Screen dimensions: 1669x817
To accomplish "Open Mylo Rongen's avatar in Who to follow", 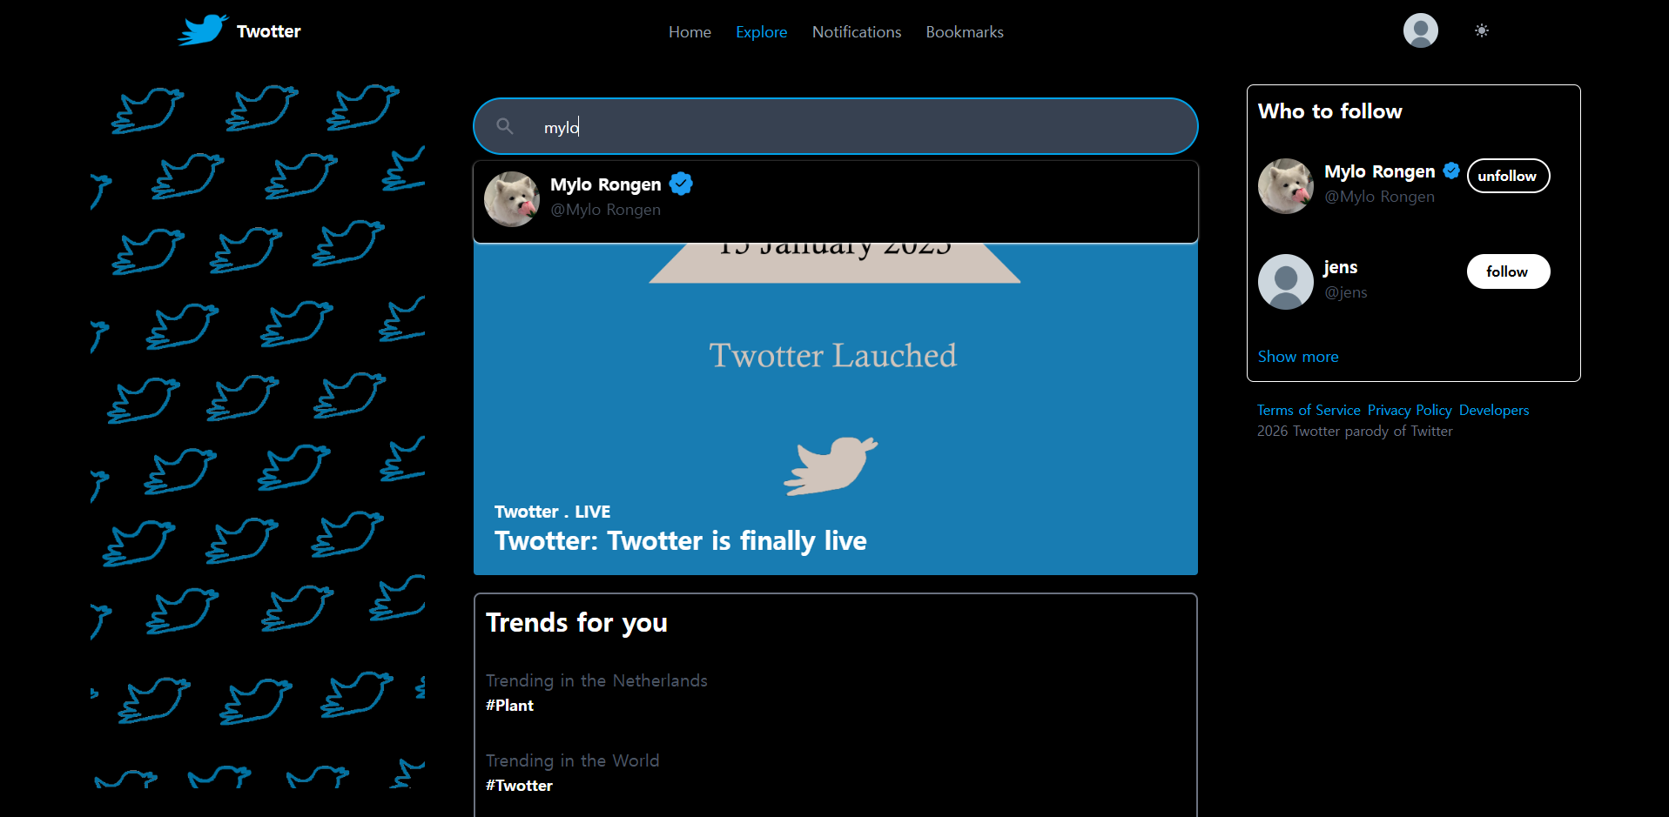I will pos(1285,186).
